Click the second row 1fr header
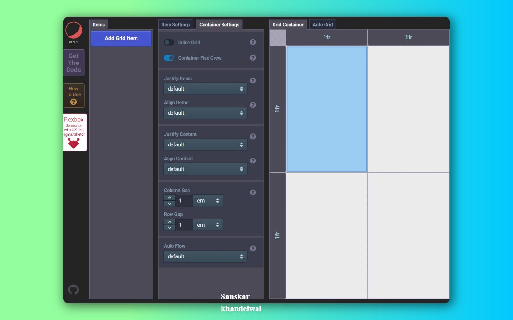Image resolution: width=513 pixels, height=320 pixels. [x=277, y=236]
